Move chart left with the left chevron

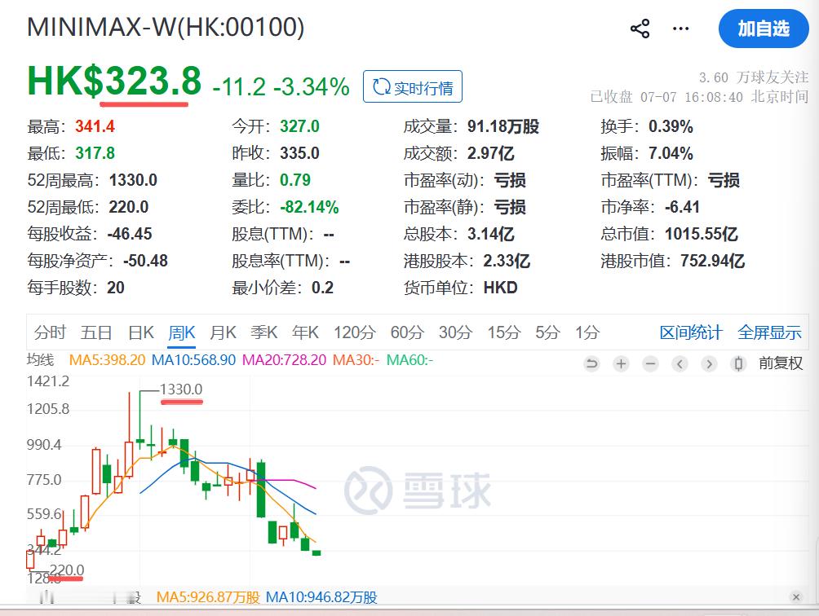pos(680,363)
